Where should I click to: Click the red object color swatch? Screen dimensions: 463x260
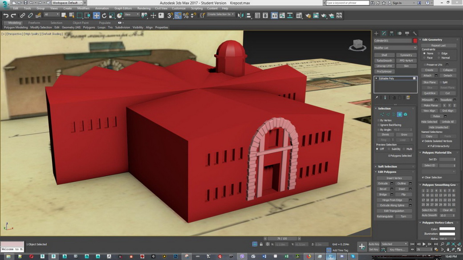click(x=415, y=40)
